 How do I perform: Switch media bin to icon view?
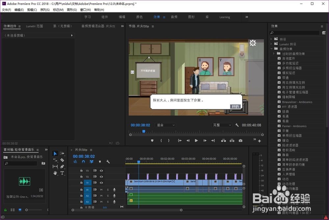coord(20,210)
